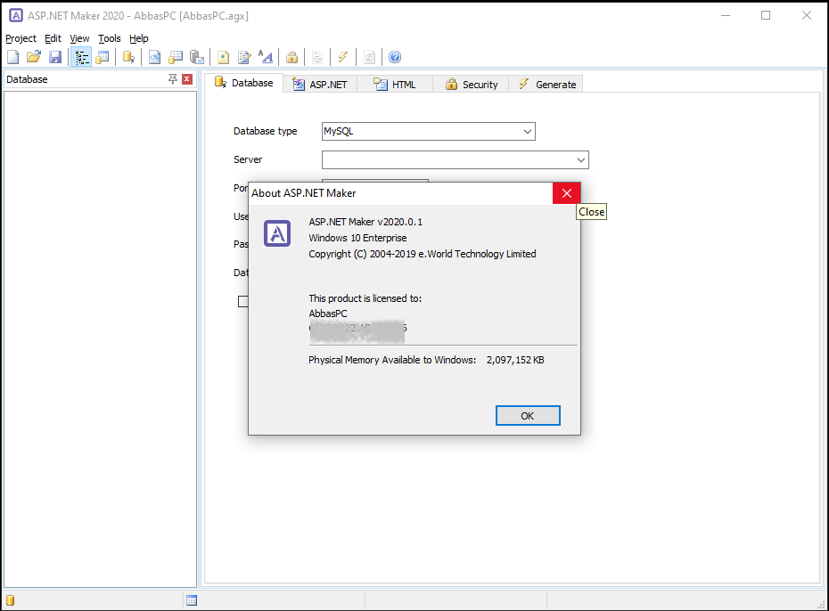Click the Database type label
829x611 pixels.
[x=266, y=131]
